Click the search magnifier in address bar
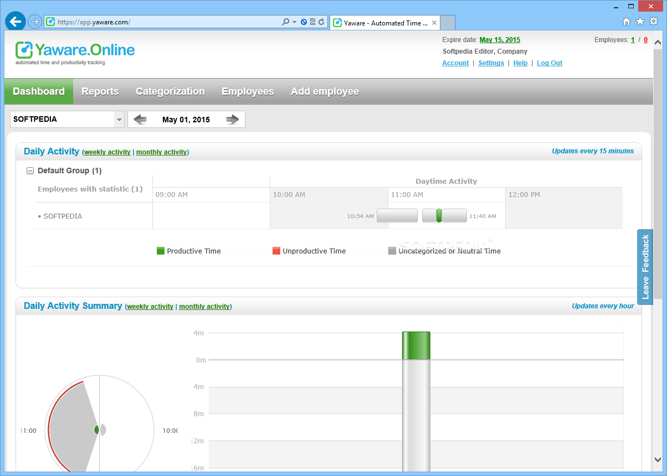This screenshot has width=667, height=476. [286, 22]
